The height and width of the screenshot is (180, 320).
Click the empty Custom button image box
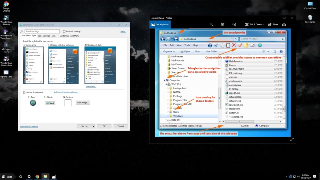(x=68, y=103)
